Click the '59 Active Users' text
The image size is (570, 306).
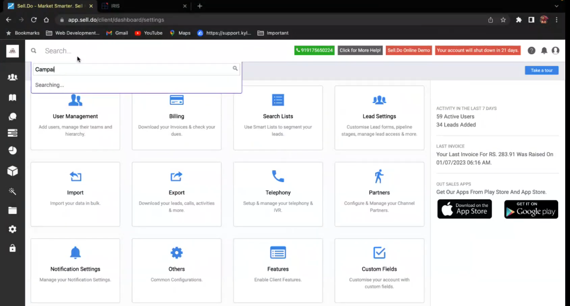[x=455, y=116]
